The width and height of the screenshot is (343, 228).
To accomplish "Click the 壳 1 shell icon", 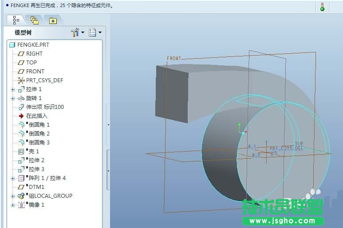I will 21,152.
